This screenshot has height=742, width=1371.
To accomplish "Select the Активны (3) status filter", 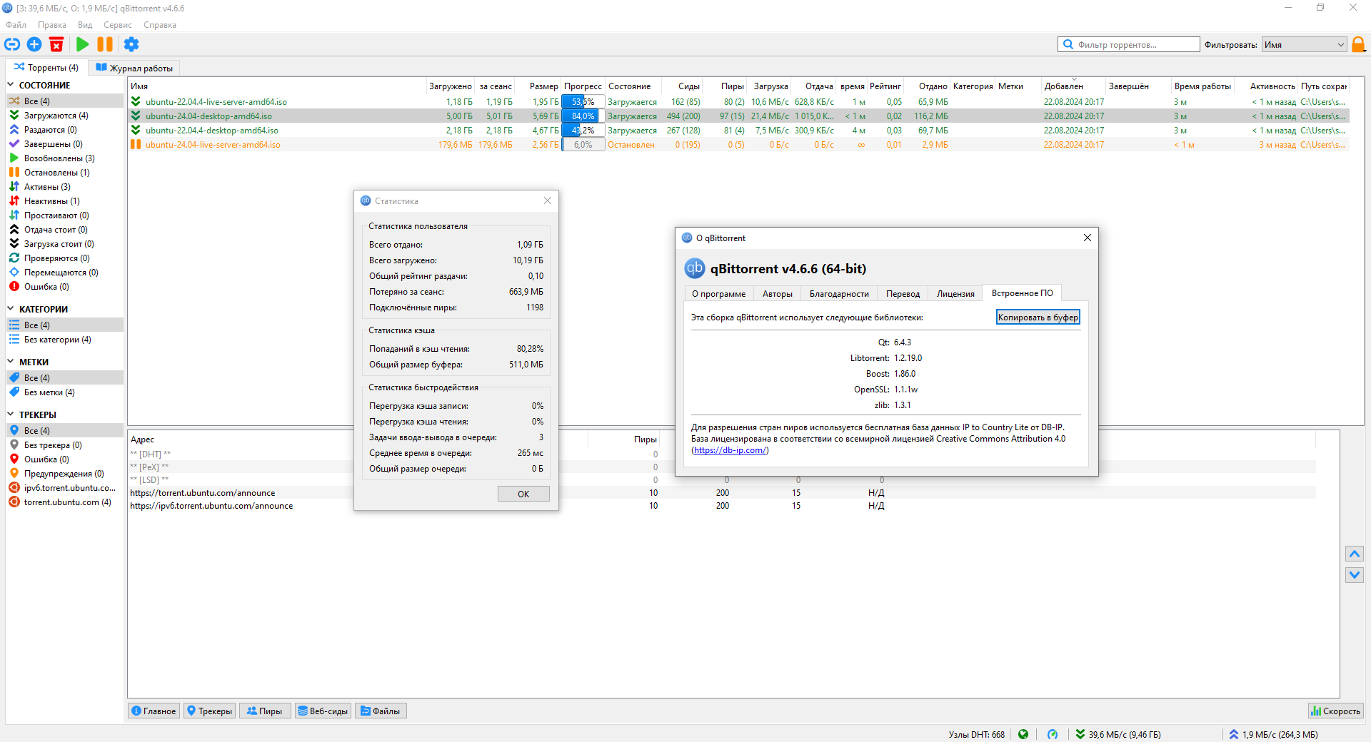I will click(65, 187).
